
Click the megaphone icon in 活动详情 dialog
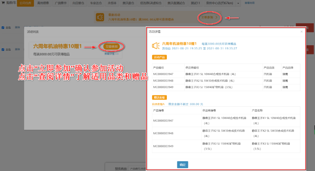[156, 46]
